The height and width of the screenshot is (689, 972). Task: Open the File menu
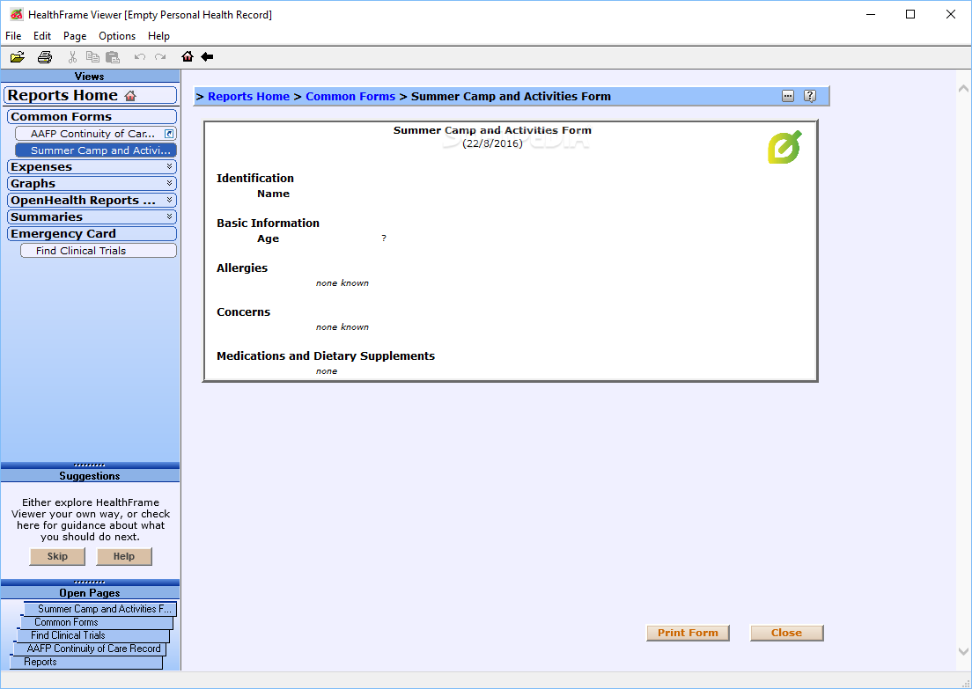pyautogui.click(x=13, y=36)
